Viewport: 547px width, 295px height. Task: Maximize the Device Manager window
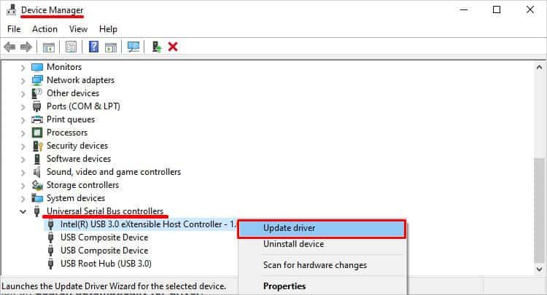click(497, 9)
